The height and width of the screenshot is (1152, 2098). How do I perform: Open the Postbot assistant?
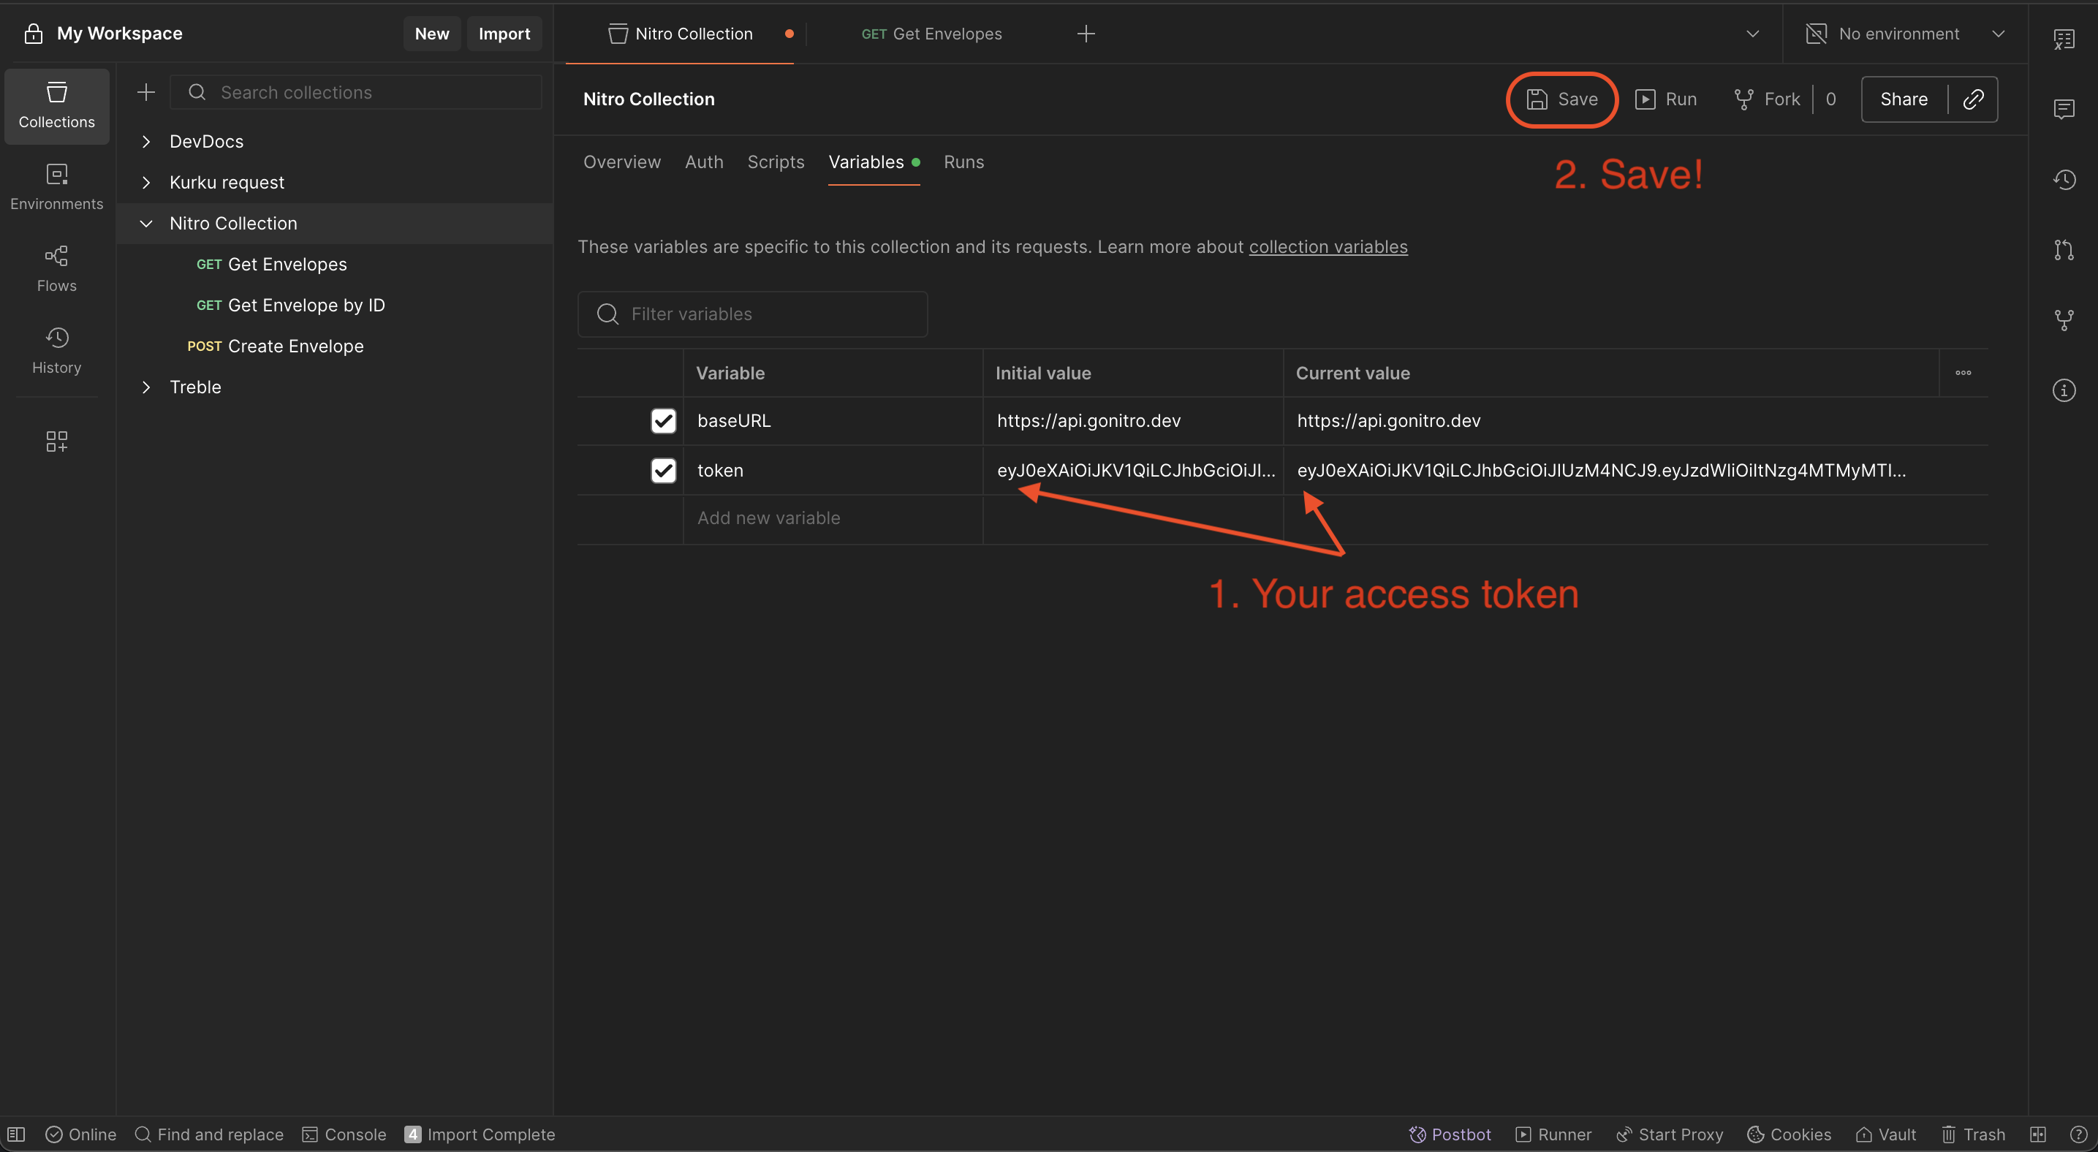pyautogui.click(x=1450, y=1134)
